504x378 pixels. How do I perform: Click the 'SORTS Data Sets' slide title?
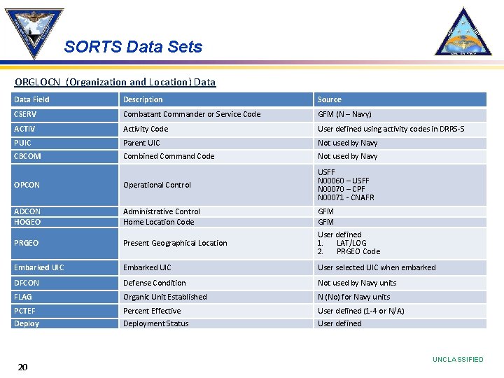pos(133,47)
